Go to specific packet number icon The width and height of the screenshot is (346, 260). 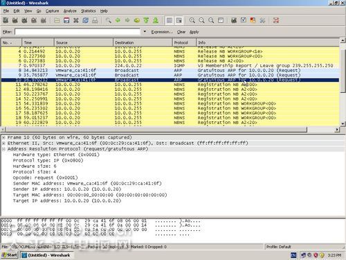pos(137,20)
